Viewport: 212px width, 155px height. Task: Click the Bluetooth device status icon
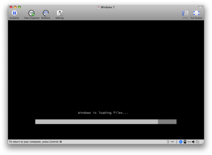177,142
